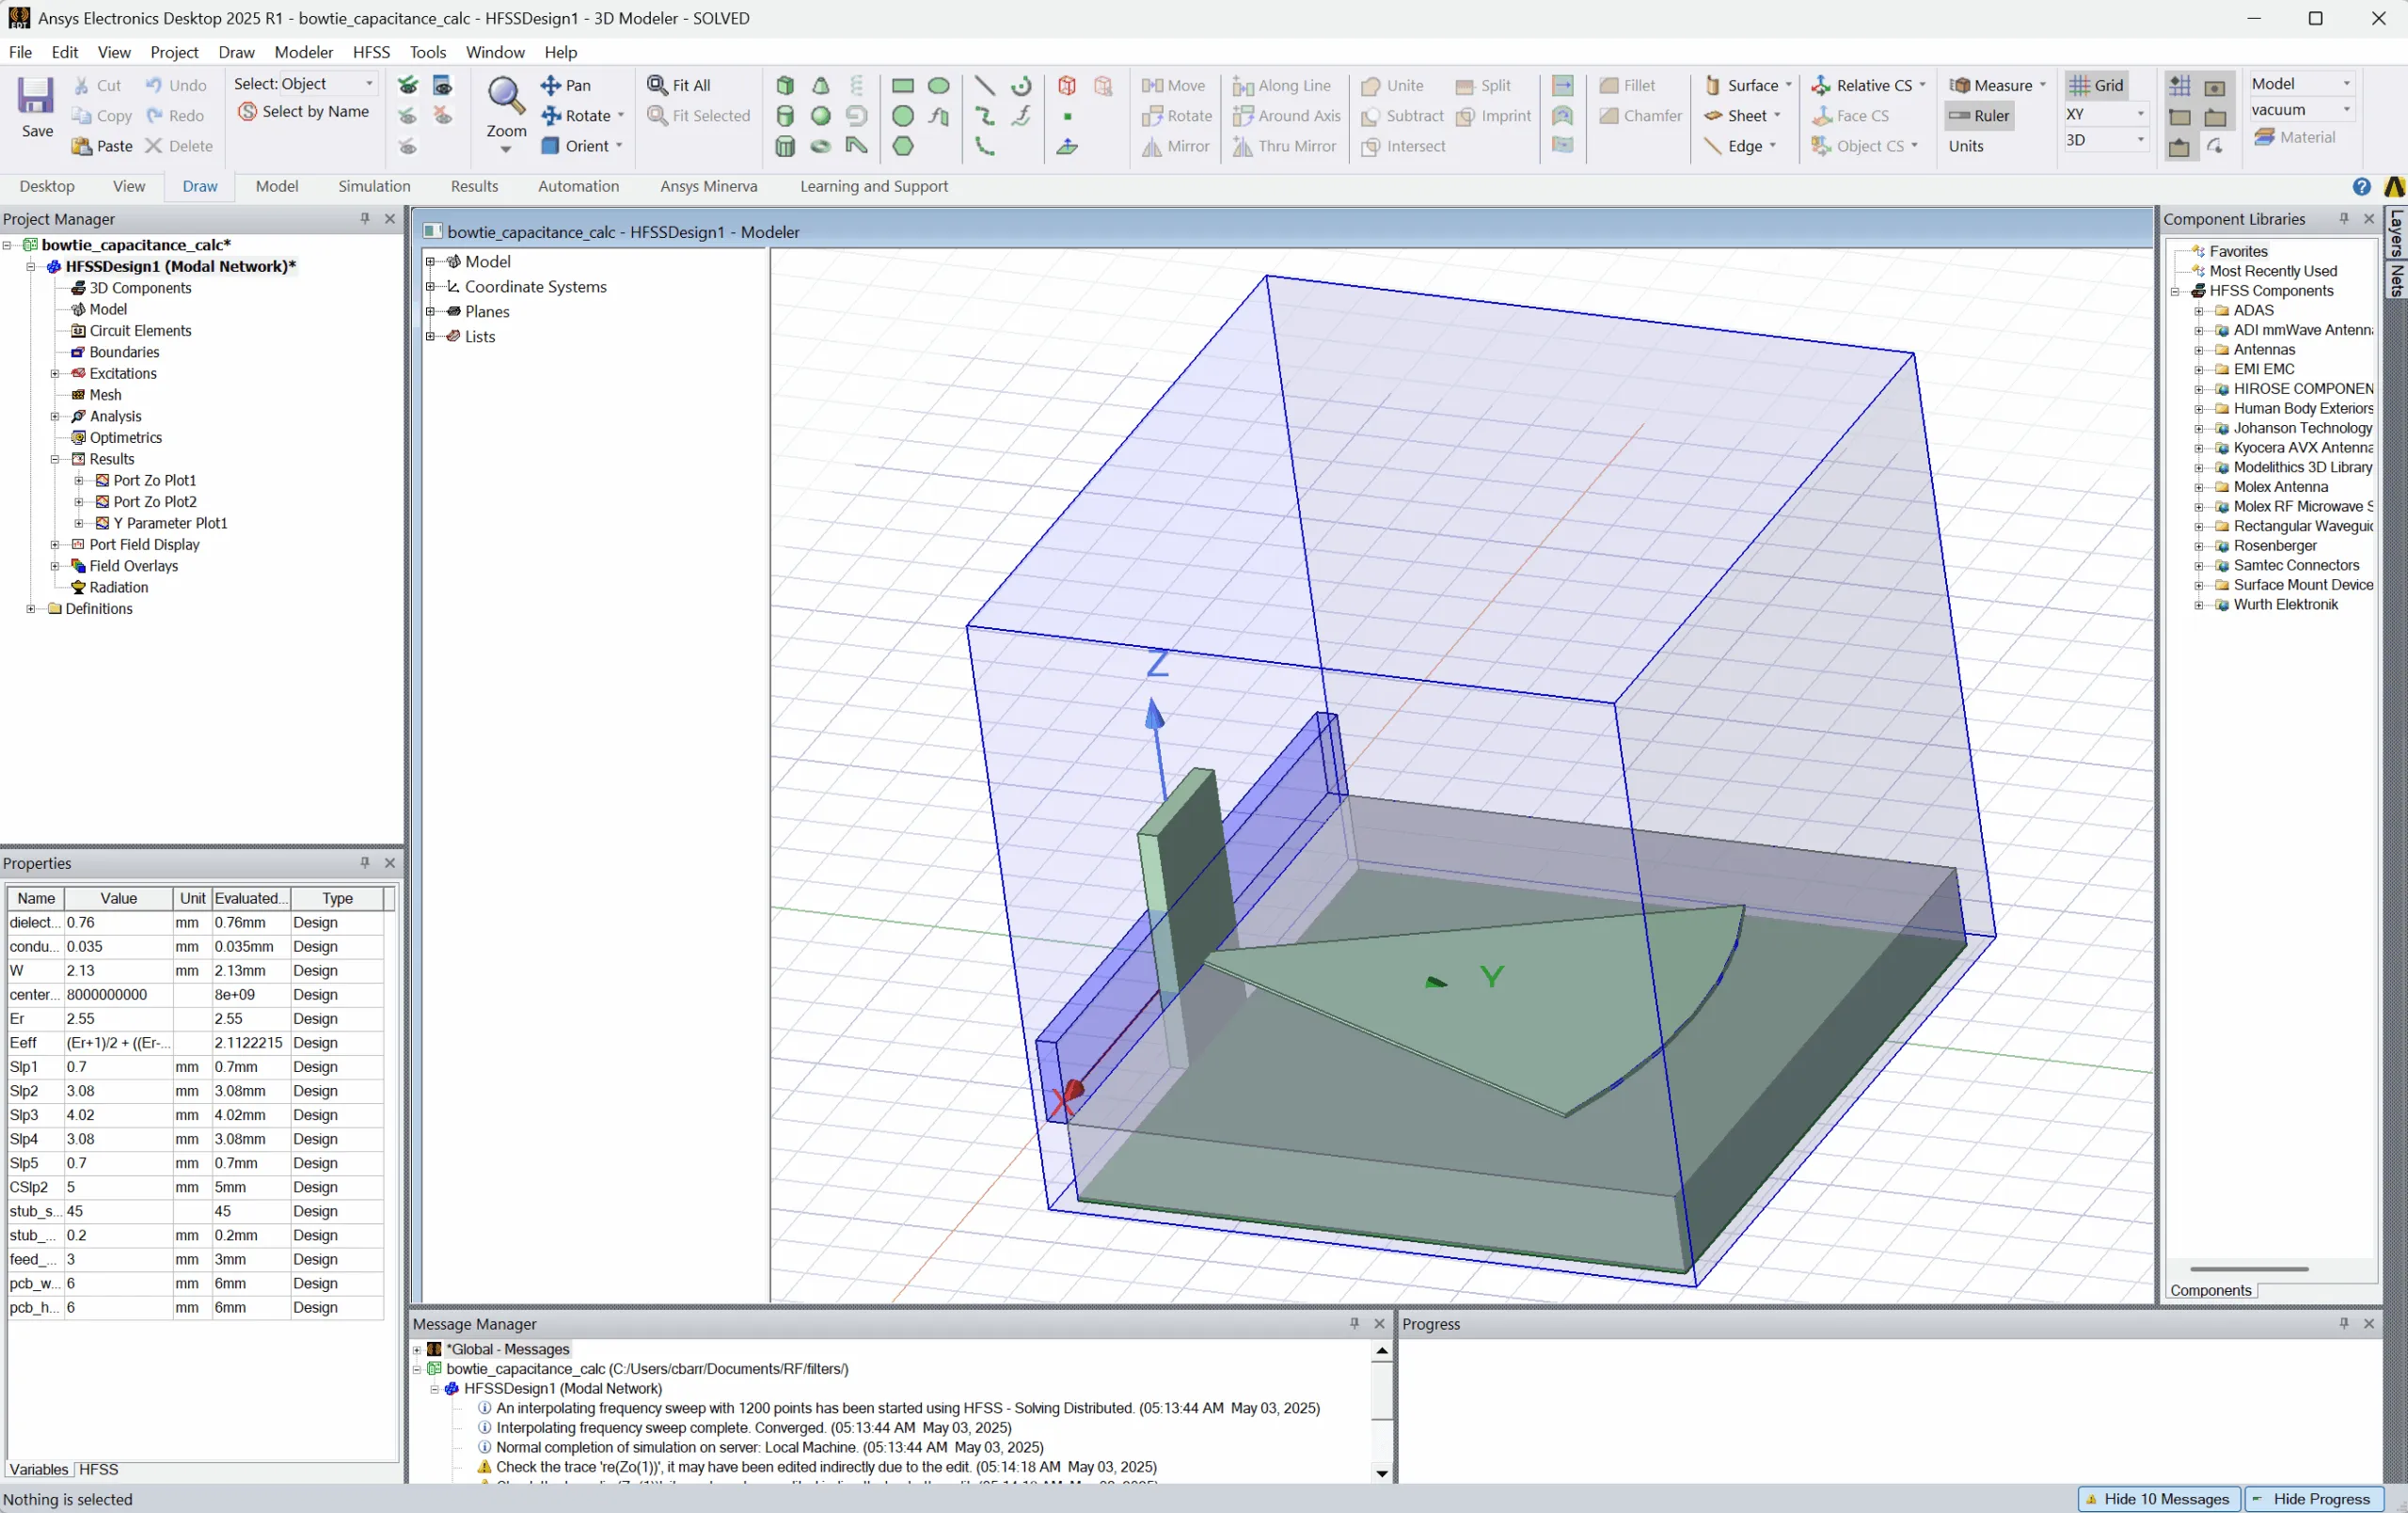Screen dimensions: 2408x1513
Task: Open the vacuum material dropdown
Action: pyautogui.click(x=2302, y=110)
